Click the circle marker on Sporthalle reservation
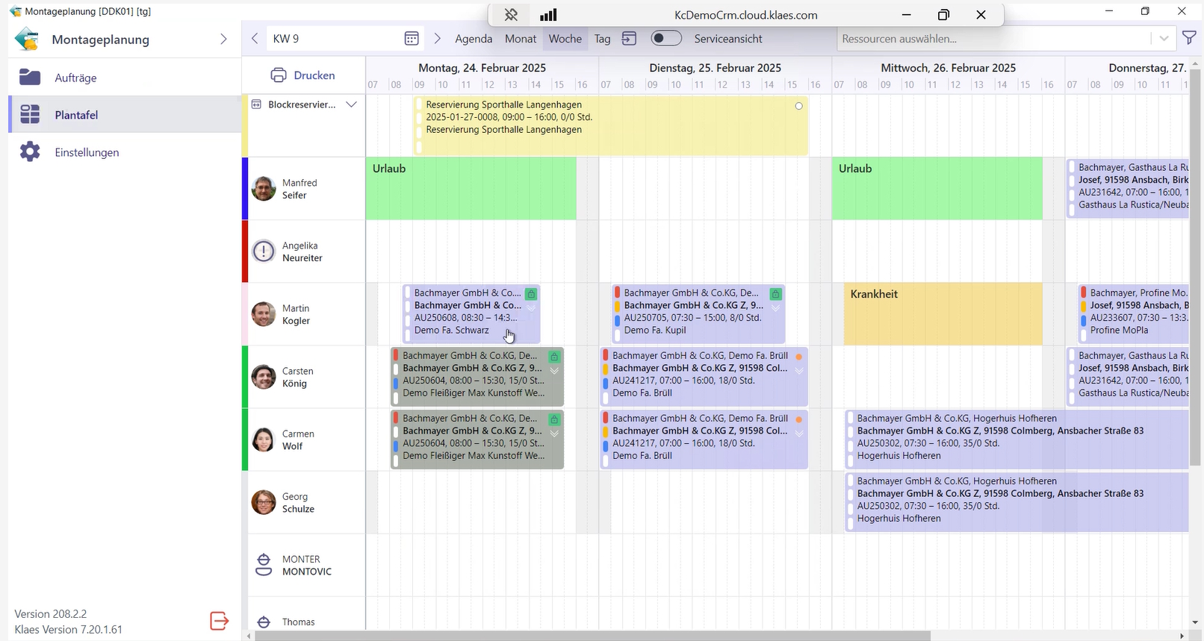This screenshot has height=641, width=1204. pyautogui.click(x=798, y=106)
